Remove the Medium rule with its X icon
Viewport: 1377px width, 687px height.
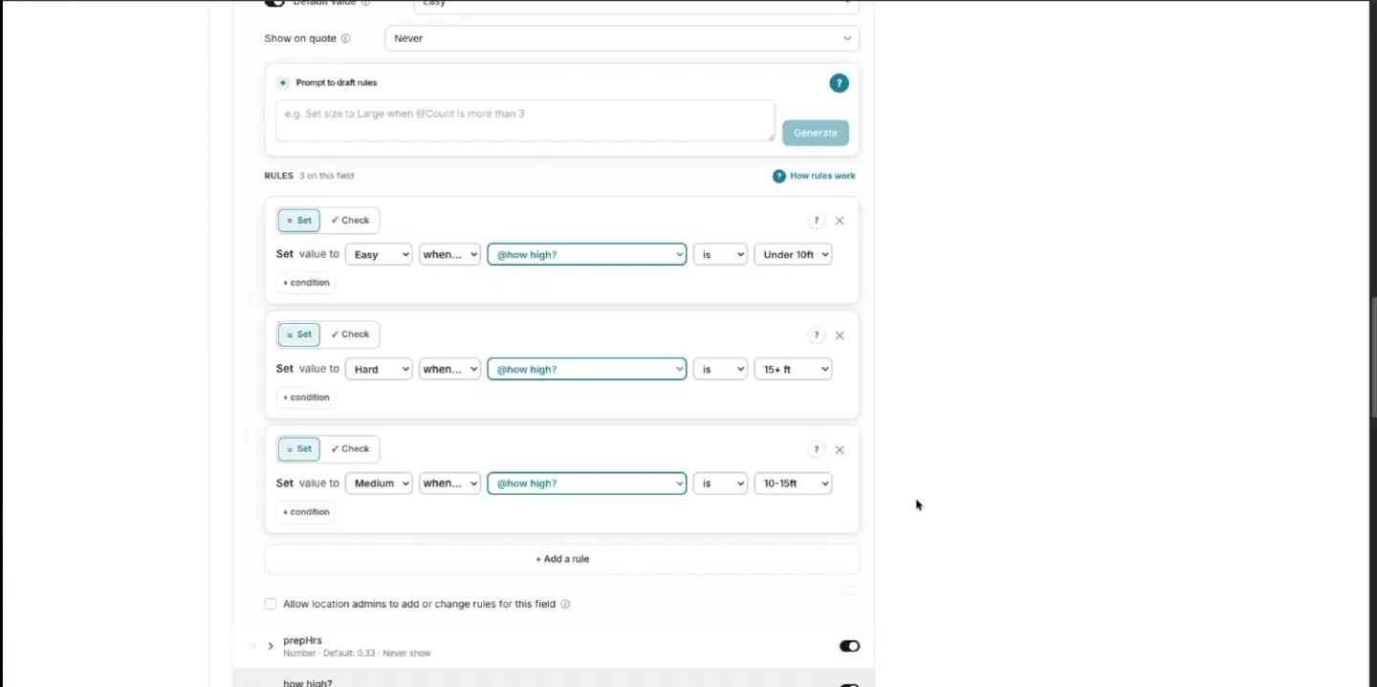coord(840,450)
